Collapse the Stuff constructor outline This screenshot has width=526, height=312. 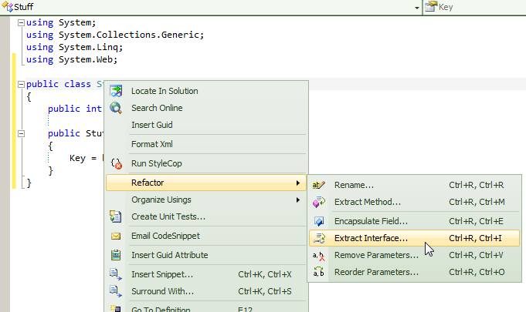[21, 134]
